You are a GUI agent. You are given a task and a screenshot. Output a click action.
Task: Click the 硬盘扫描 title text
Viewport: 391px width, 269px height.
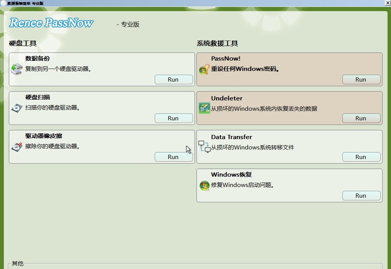point(38,97)
